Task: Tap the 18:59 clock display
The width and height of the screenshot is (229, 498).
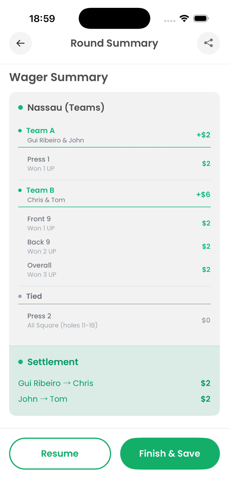Action: coord(42,18)
